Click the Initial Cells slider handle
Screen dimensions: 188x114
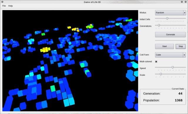(167, 18)
